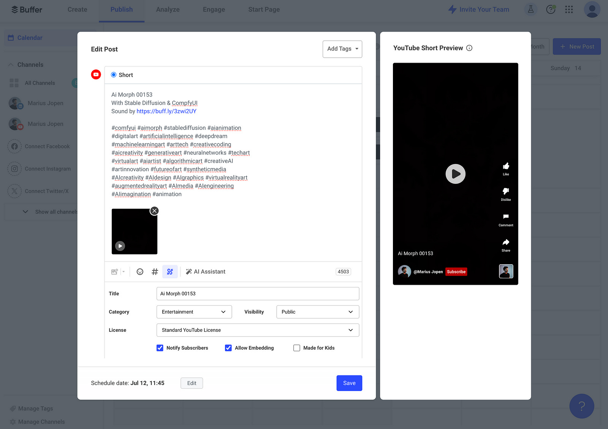Save the post

pos(349,383)
